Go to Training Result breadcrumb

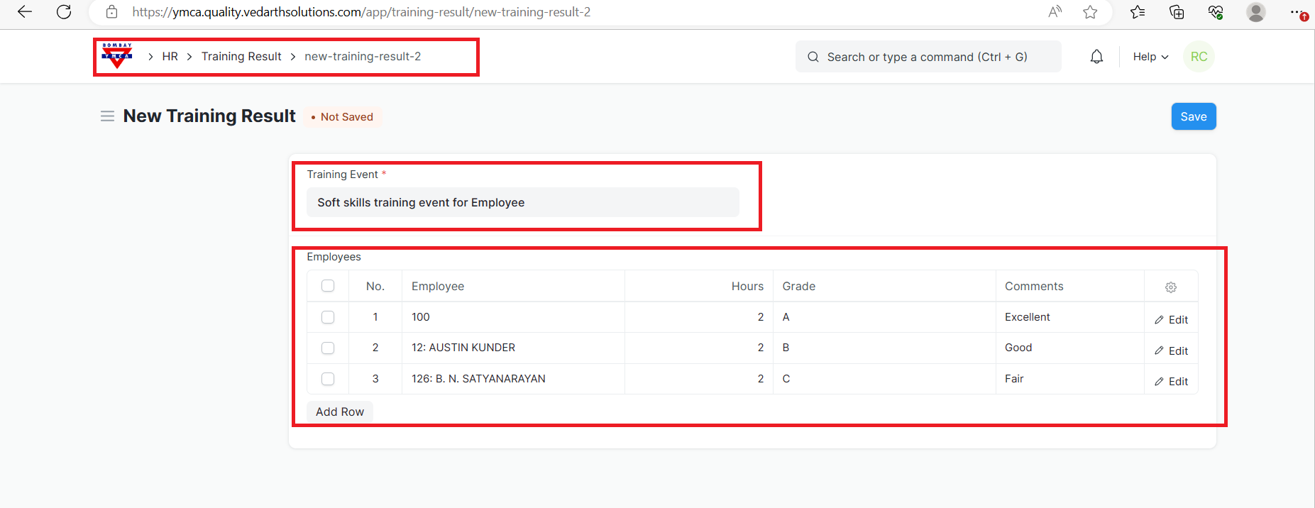click(x=241, y=57)
